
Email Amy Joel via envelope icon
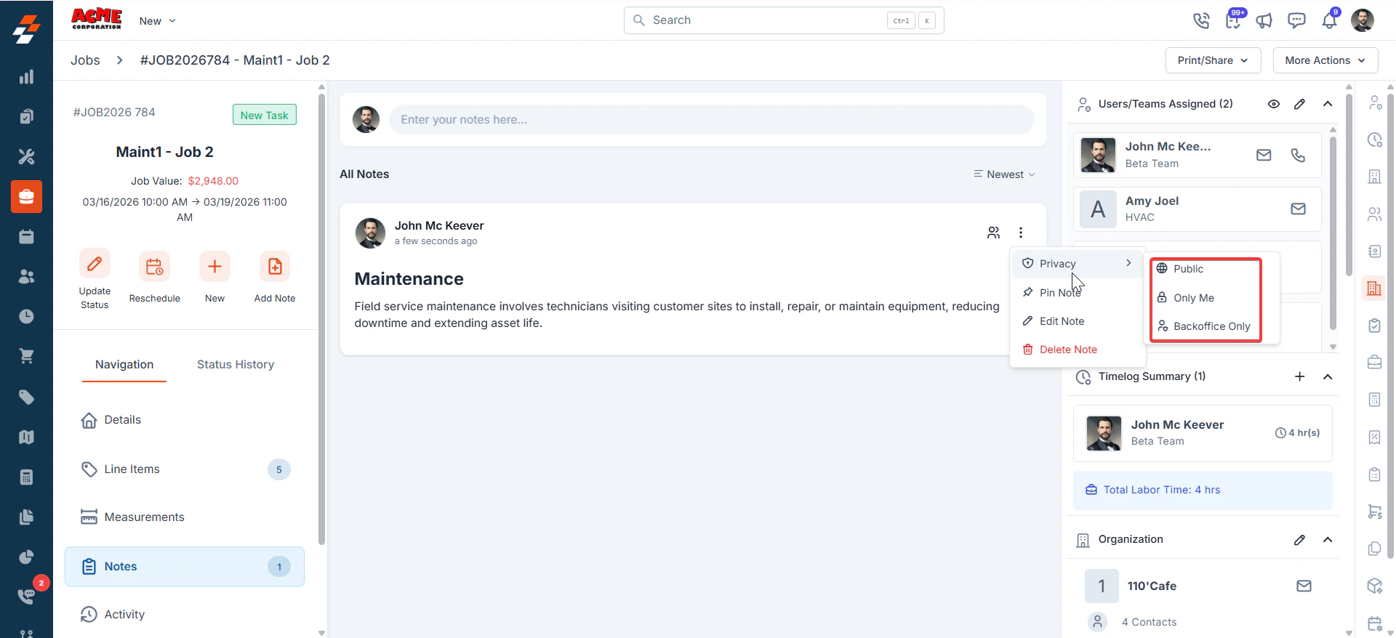pos(1298,209)
